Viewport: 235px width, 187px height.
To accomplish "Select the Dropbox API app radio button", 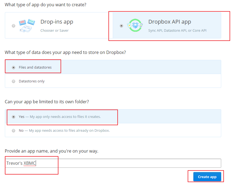I will [x=121, y=26].
